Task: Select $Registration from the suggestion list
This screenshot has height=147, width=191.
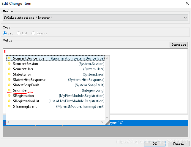Action: pyautogui.click(x=23, y=96)
